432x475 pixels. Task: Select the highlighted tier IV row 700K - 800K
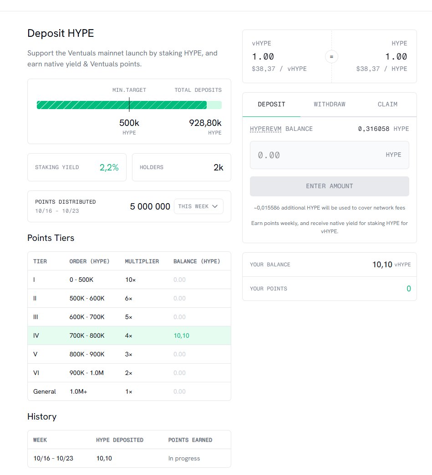pyautogui.click(x=129, y=335)
